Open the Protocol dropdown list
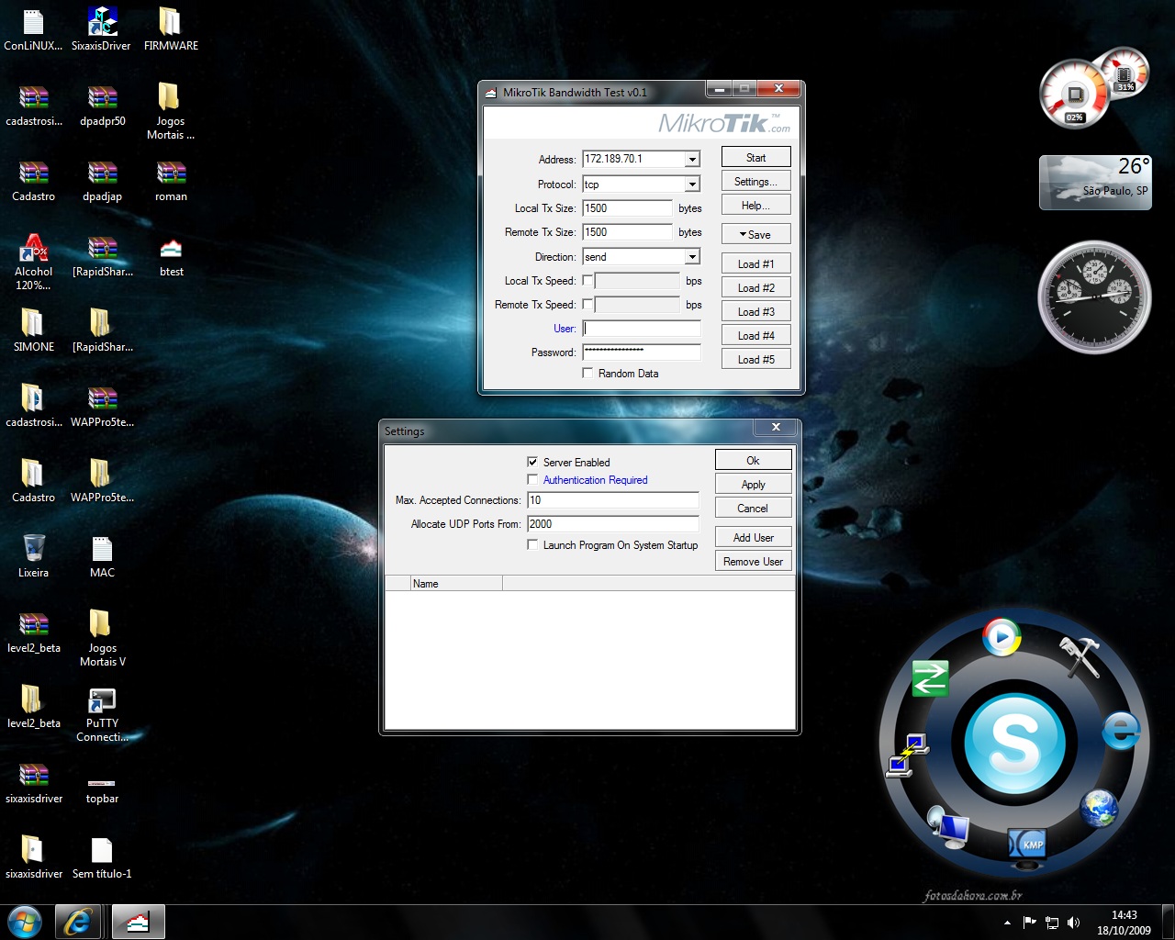Viewport: 1175px width, 940px height. 693,185
